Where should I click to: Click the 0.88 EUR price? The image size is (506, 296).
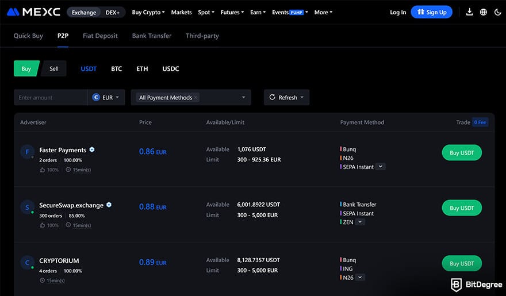coord(152,207)
